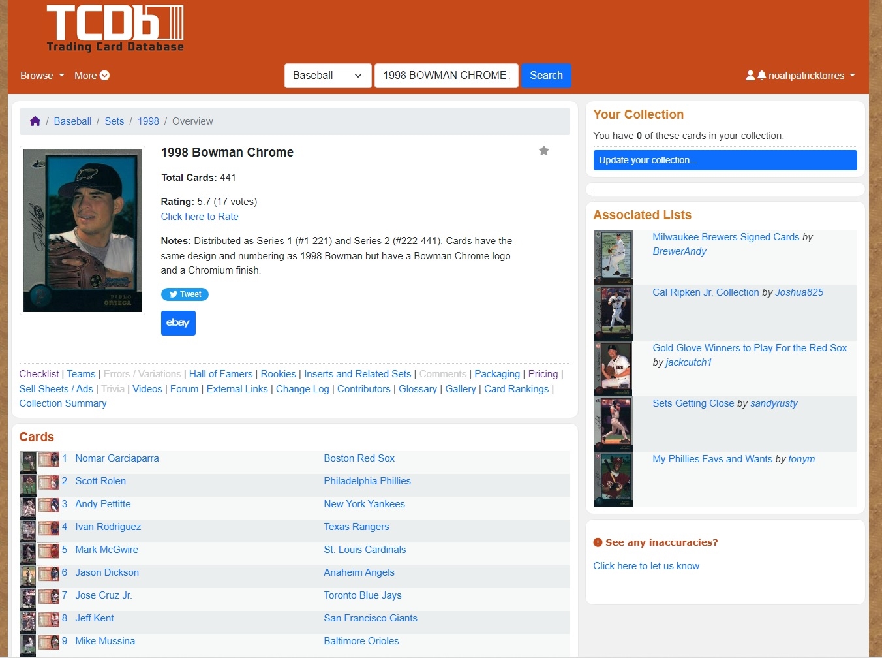Screen dimensions: 882x658
Task: View back image of Andy Pettitte card
Action: click(48, 505)
